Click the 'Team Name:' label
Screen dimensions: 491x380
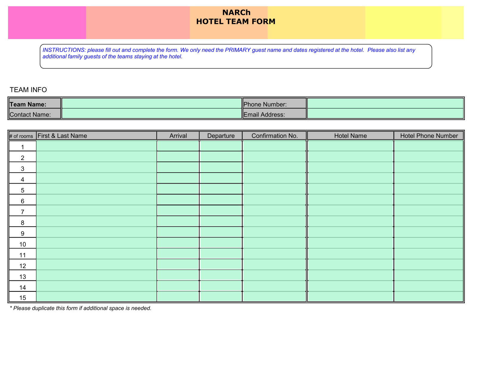[x=28, y=104]
